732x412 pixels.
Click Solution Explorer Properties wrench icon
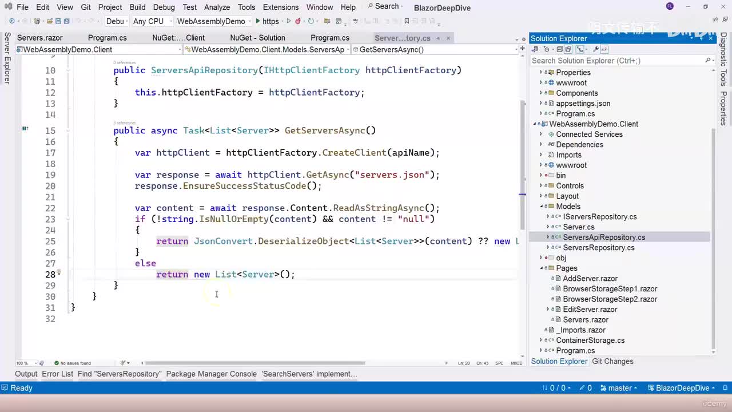[x=596, y=49]
